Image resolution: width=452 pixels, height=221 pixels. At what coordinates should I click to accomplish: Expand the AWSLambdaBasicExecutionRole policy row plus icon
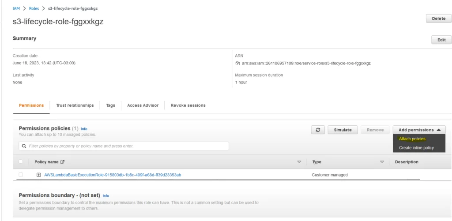[39, 175]
